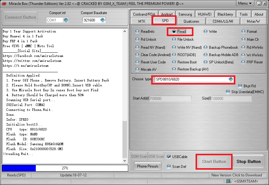The width and height of the screenshot is (269, 185).
Task: Select the Read NV (Nand) option
Action: 150,47
